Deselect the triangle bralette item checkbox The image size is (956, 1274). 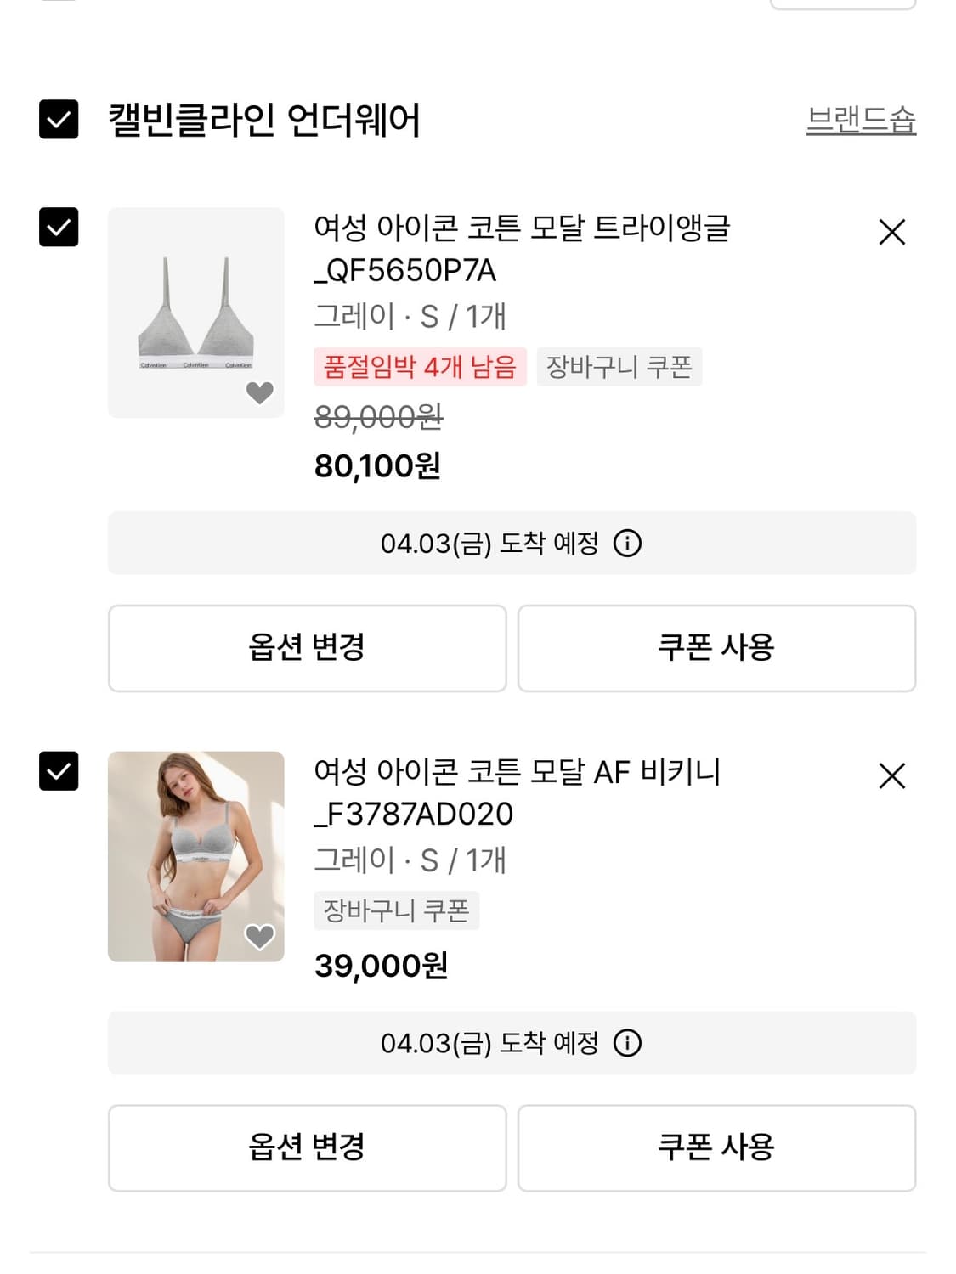tap(59, 228)
